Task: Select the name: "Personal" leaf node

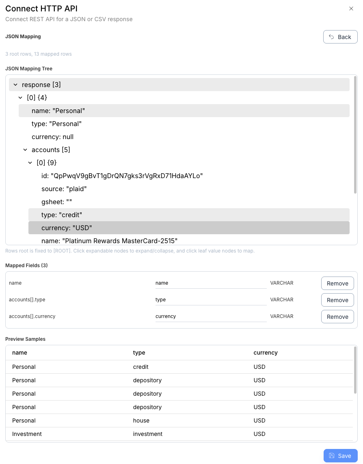Action: (x=58, y=111)
